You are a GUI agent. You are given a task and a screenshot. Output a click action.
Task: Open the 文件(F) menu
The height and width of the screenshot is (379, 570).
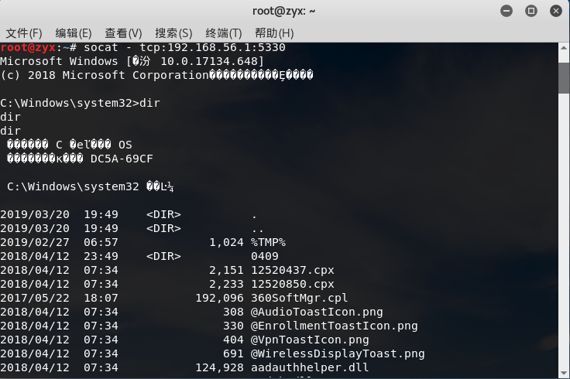(x=24, y=33)
